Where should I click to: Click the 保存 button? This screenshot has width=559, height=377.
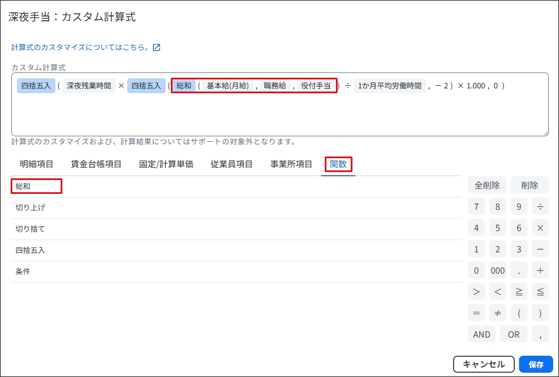pos(536,365)
